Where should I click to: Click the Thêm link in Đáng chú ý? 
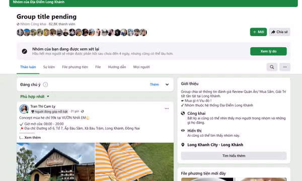point(155,84)
